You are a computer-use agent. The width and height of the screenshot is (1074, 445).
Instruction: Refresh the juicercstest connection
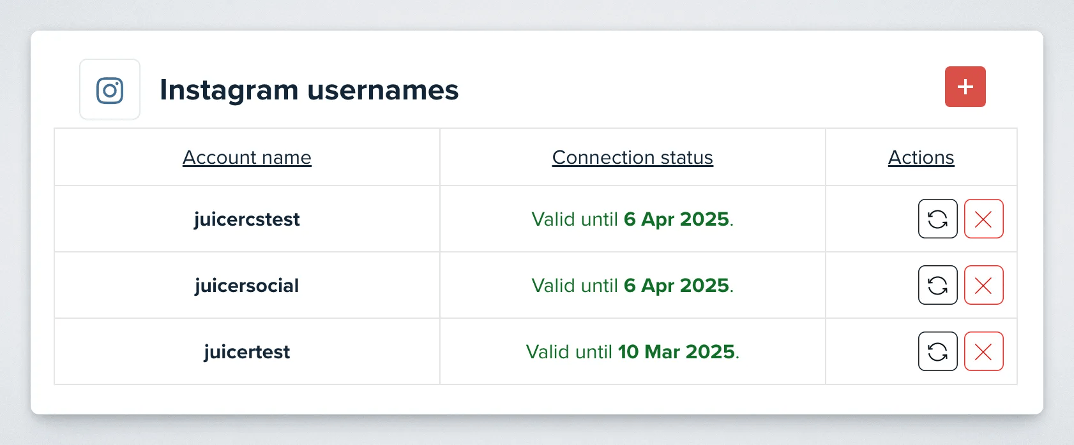click(937, 219)
